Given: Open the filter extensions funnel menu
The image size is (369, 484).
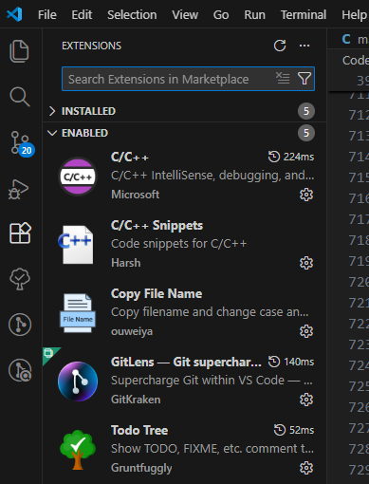Looking at the screenshot, I should click(304, 79).
